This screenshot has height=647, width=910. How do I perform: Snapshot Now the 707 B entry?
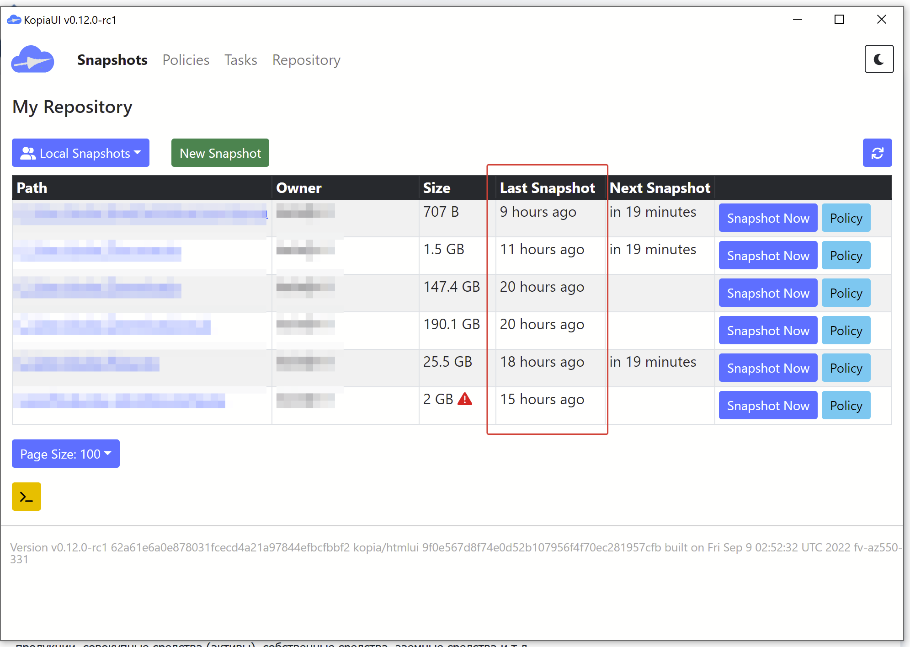tap(767, 218)
